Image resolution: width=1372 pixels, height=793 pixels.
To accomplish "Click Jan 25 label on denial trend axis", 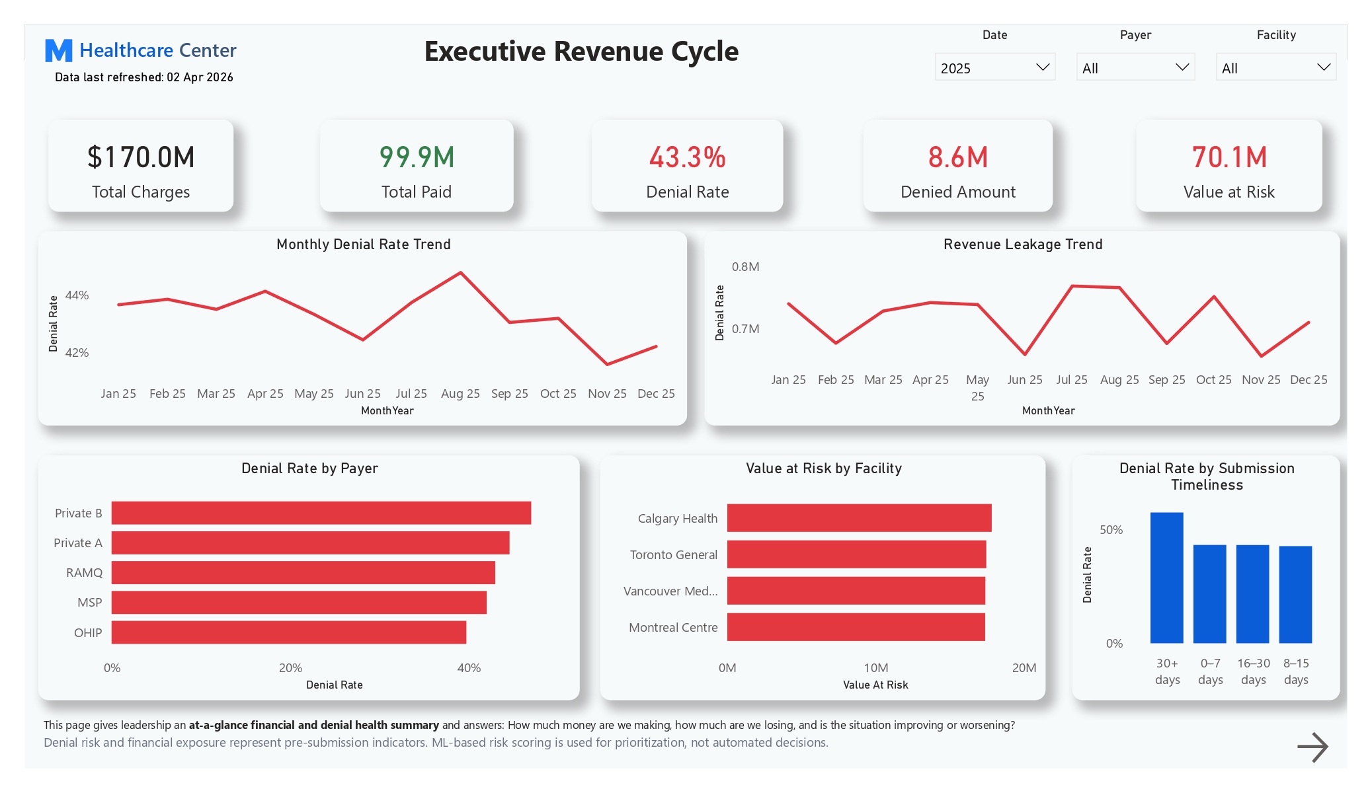I will tap(118, 394).
